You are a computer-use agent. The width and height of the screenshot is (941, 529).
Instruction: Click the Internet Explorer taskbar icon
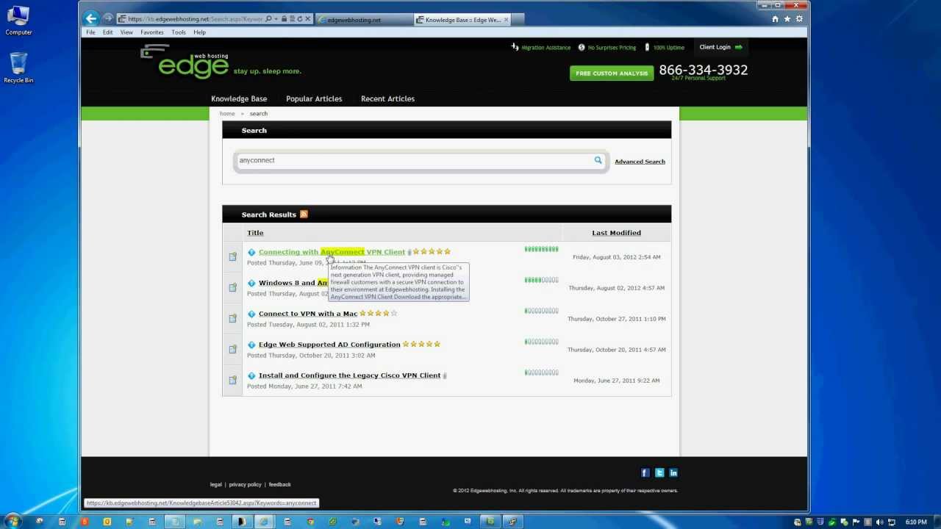pos(264,522)
